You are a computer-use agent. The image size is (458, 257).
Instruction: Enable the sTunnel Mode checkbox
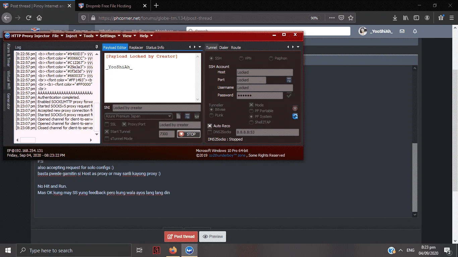pyautogui.click(x=107, y=139)
